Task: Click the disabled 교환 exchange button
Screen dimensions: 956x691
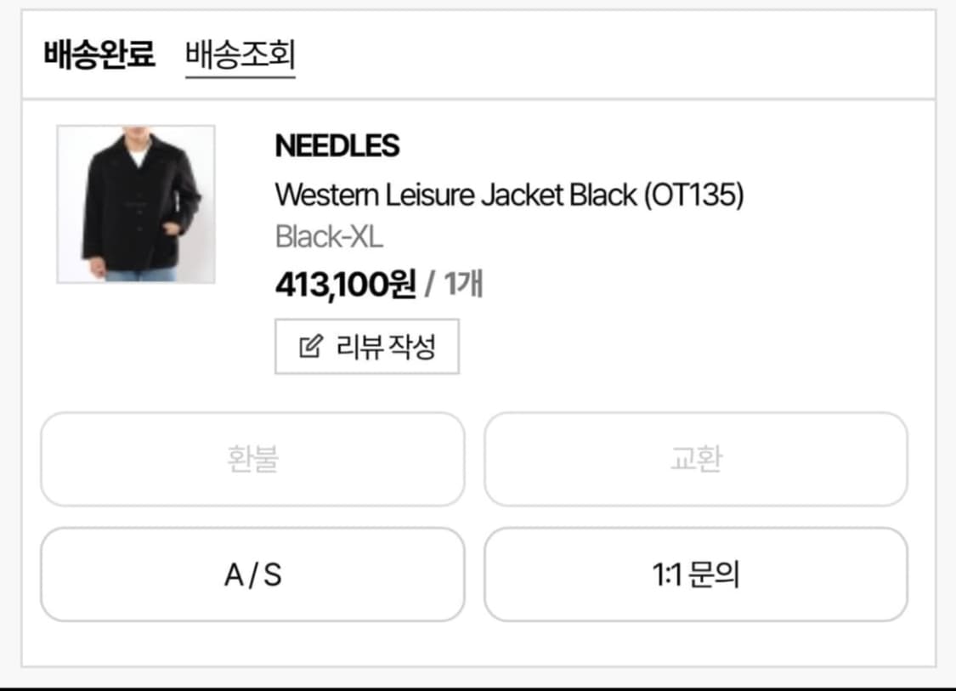Action: point(696,459)
